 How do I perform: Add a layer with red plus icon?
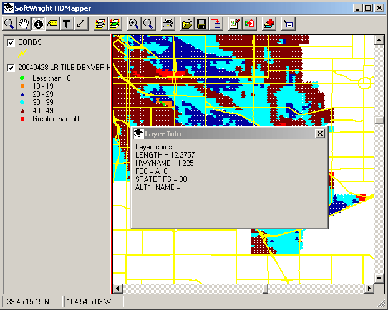(x=269, y=24)
